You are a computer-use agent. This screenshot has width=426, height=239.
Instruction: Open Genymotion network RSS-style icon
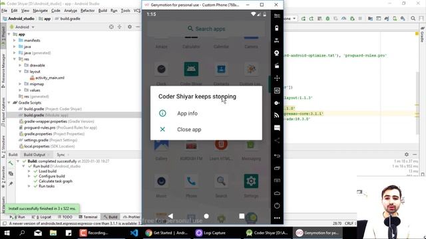(277, 116)
